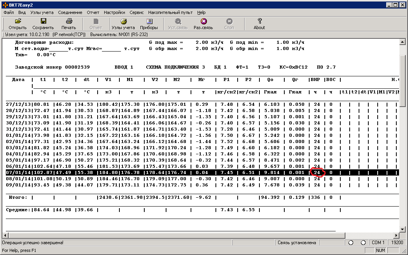This screenshot has height=255, width=408.
Task: Select the report row 05/01/14
Action: pos(202,160)
